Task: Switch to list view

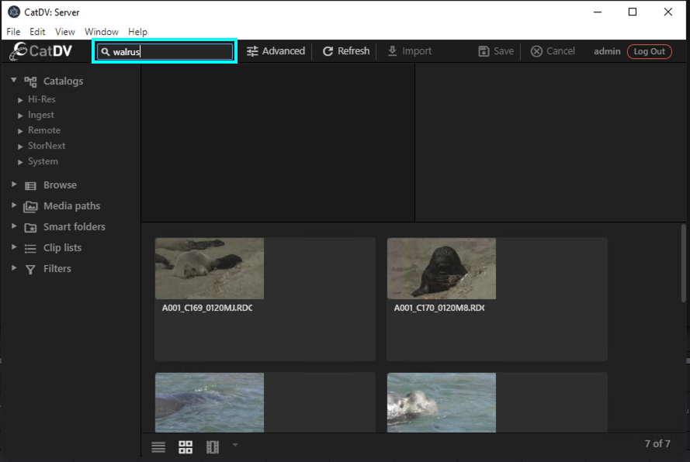Action: [158, 447]
